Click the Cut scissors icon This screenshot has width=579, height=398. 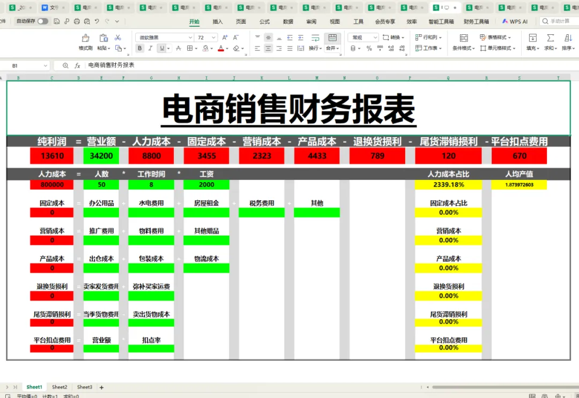118,37
